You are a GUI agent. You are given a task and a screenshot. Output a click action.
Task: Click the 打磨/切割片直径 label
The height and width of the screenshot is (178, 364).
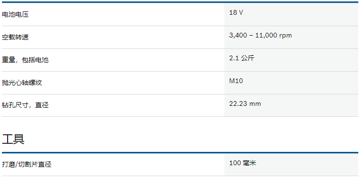[x=27, y=165]
